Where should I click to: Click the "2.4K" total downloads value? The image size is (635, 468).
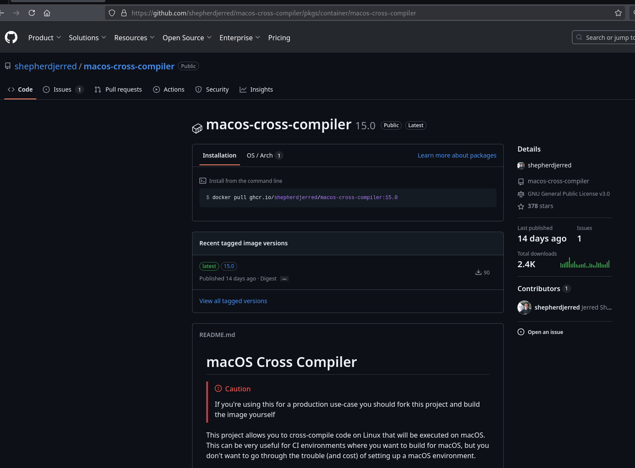point(527,264)
